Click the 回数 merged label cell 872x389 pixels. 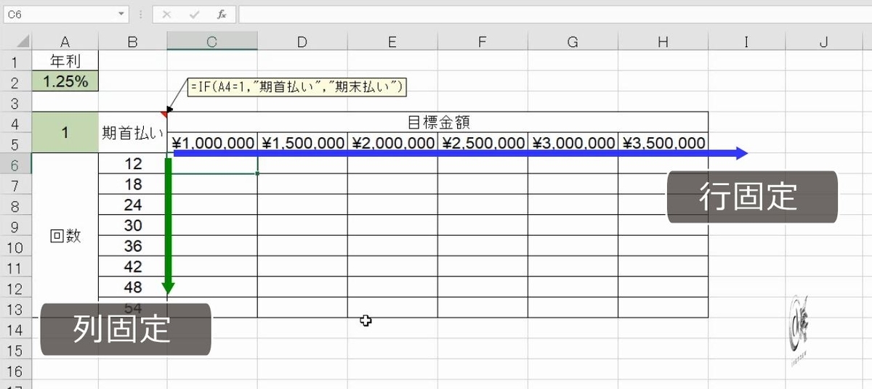coord(65,235)
